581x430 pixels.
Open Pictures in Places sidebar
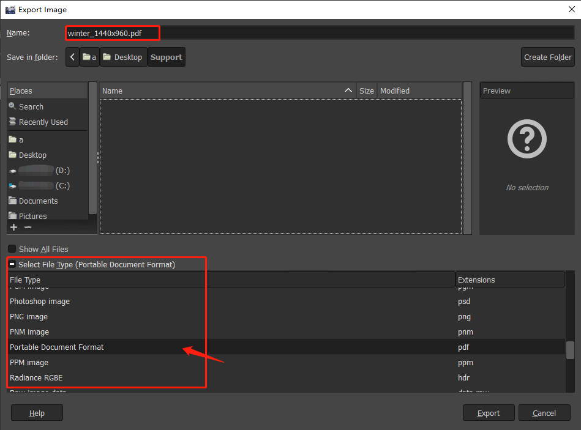[x=47, y=216]
